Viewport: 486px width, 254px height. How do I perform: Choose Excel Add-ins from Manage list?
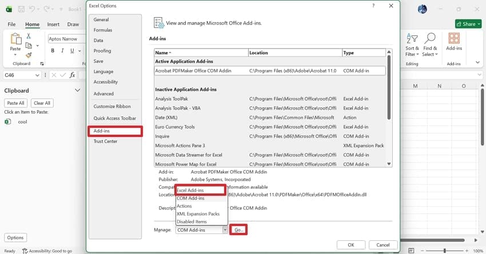click(201, 190)
